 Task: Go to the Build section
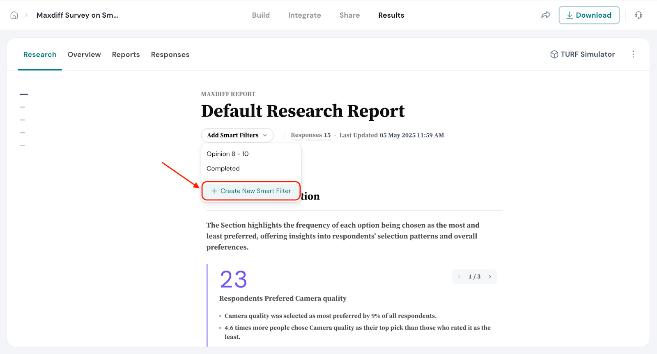261,15
